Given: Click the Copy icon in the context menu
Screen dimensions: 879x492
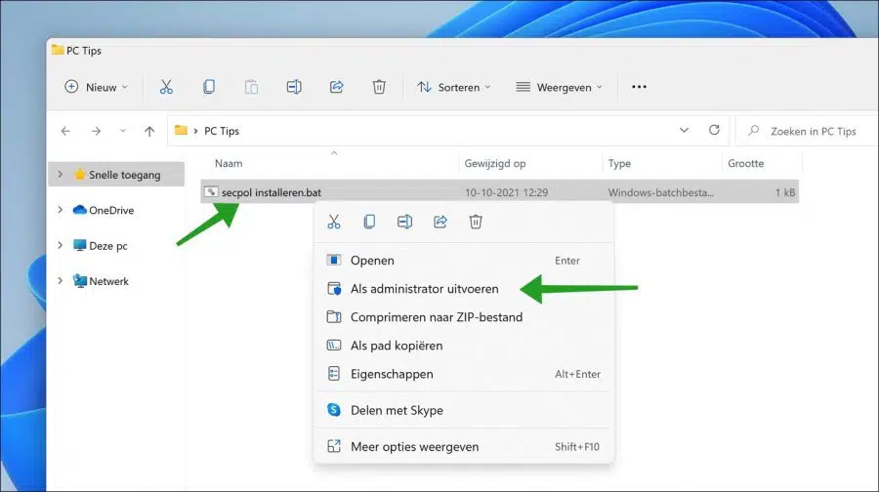Looking at the screenshot, I should click(x=369, y=222).
